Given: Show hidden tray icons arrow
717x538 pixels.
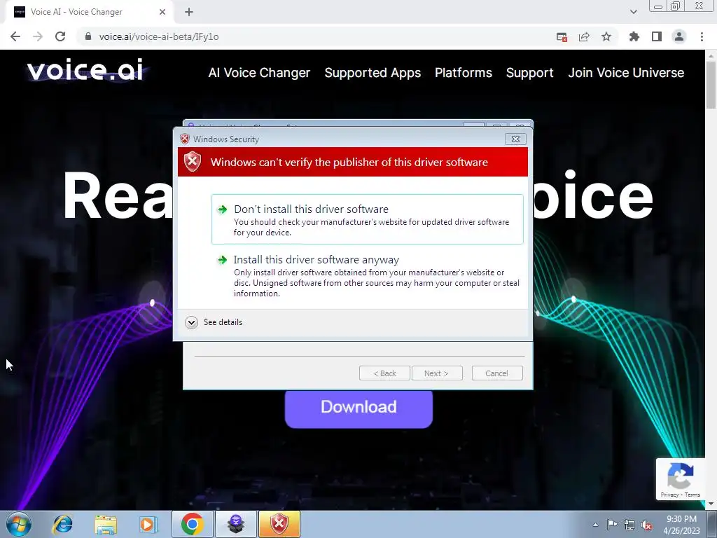Looking at the screenshot, I should 595,525.
